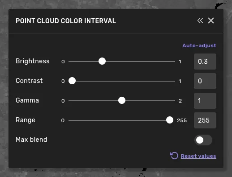Click the circular reset arrow icon
This screenshot has height=177, width=232.
tap(174, 156)
